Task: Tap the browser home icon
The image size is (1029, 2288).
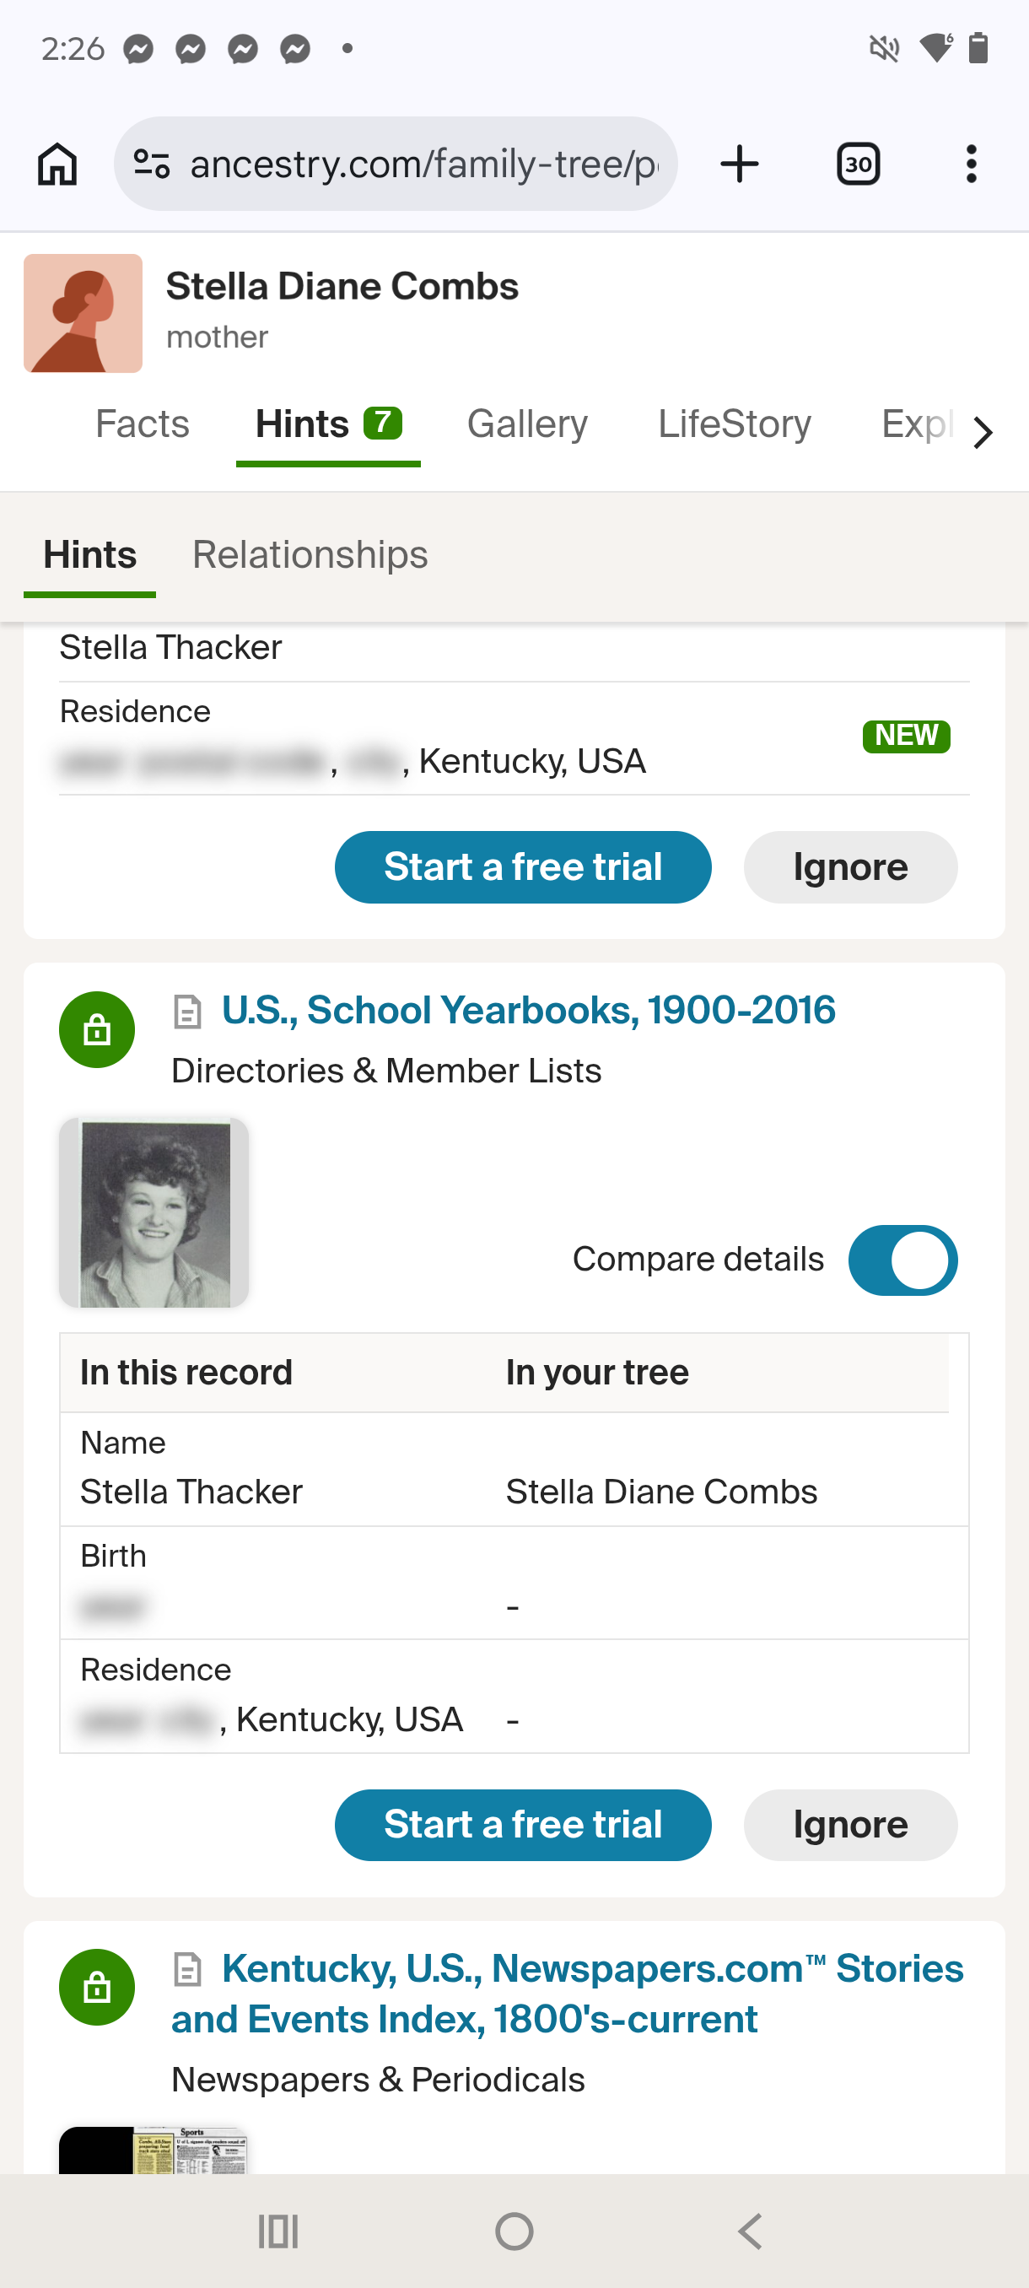Action: pyautogui.click(x=57, y=165)
